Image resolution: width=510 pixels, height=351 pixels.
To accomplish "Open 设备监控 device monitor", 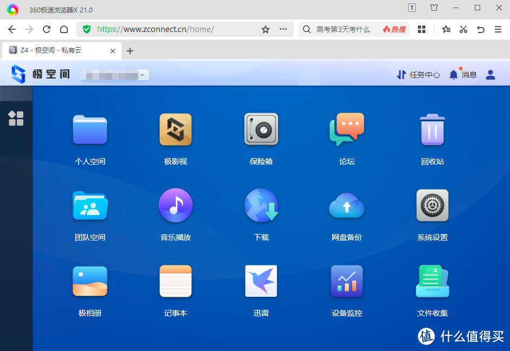I will pos(347,282).
